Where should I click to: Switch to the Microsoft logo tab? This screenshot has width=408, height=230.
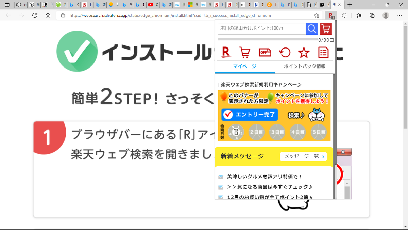[x=193, y=5]
